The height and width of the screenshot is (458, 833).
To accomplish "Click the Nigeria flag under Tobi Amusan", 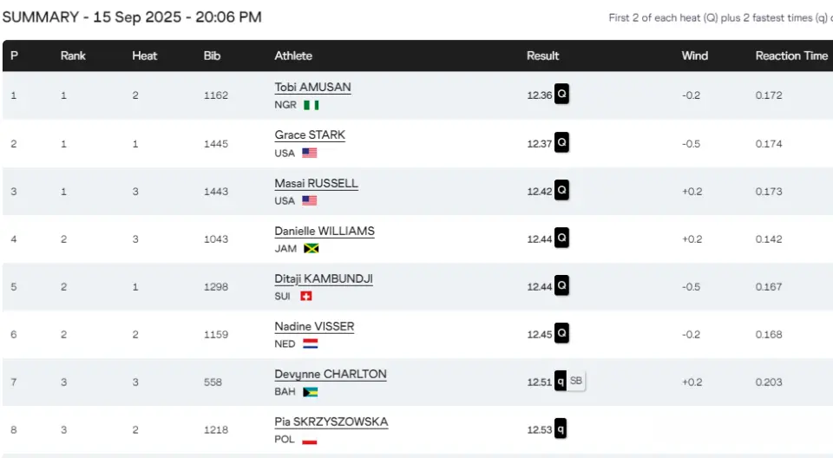I will (x=312, y=105).
